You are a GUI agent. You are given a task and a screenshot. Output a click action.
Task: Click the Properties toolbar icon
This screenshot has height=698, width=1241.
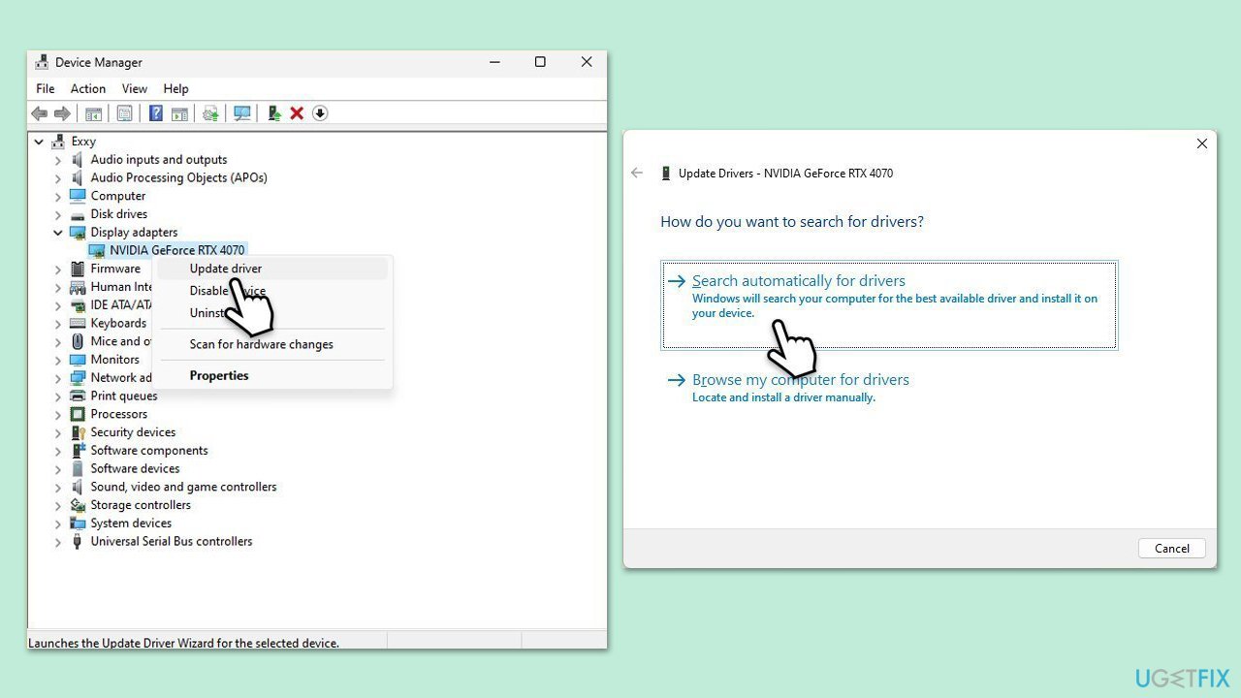pos(124,113)
